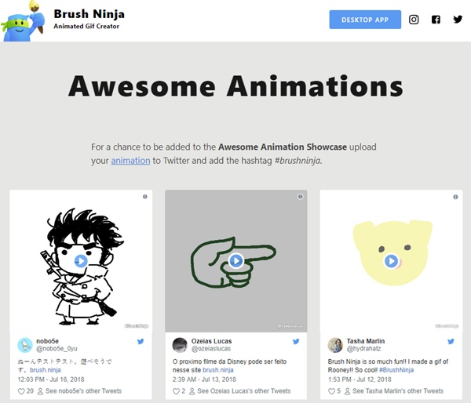Play the yellow pig Rooney animation

(391, 261)
